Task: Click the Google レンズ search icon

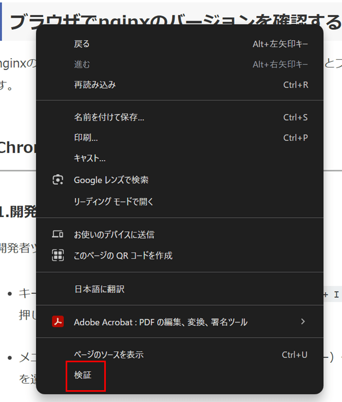Action: pos(58,180)
